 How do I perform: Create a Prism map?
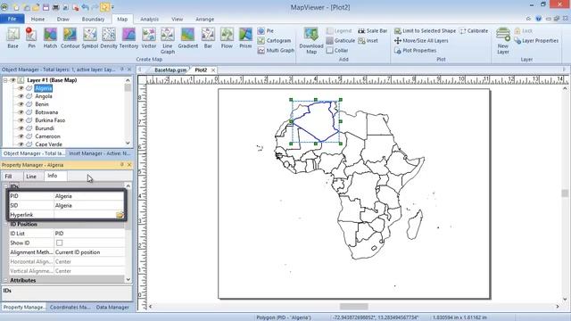click(245, 37)
